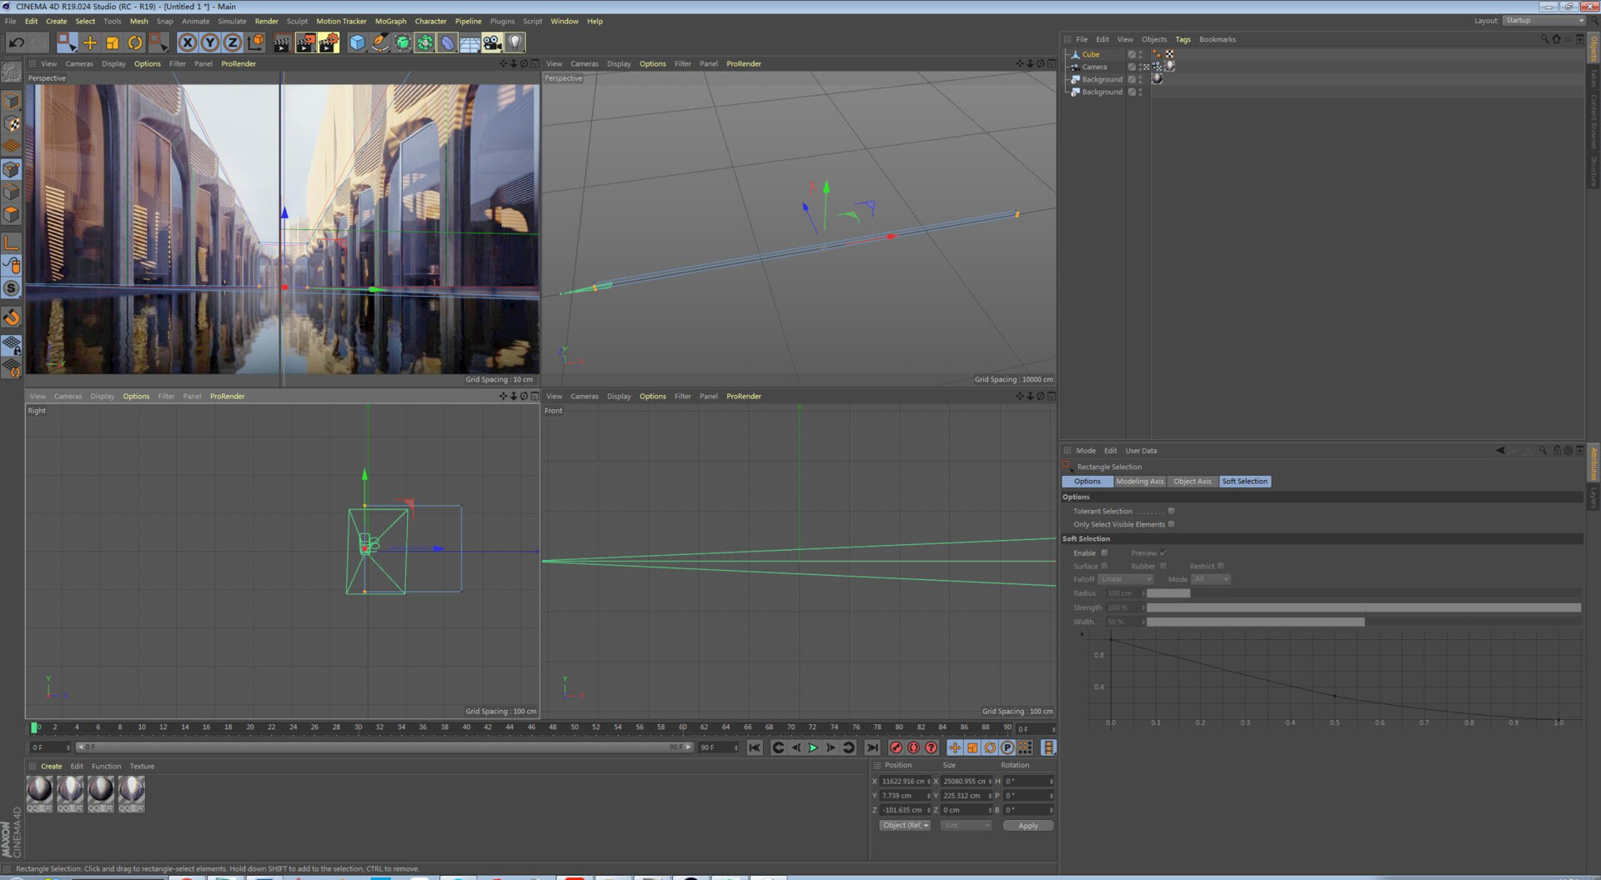
Task: Click the Undo arrow icon
Action: click(x=16, y=42)
